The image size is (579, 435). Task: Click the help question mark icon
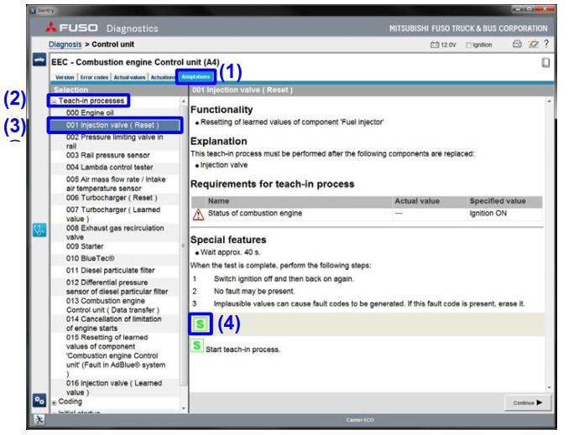coord(546,44)
